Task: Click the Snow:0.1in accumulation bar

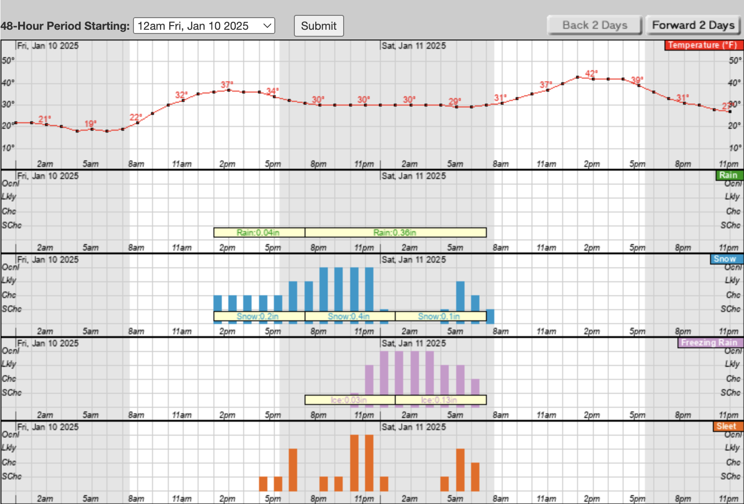Action: point(440,316)
